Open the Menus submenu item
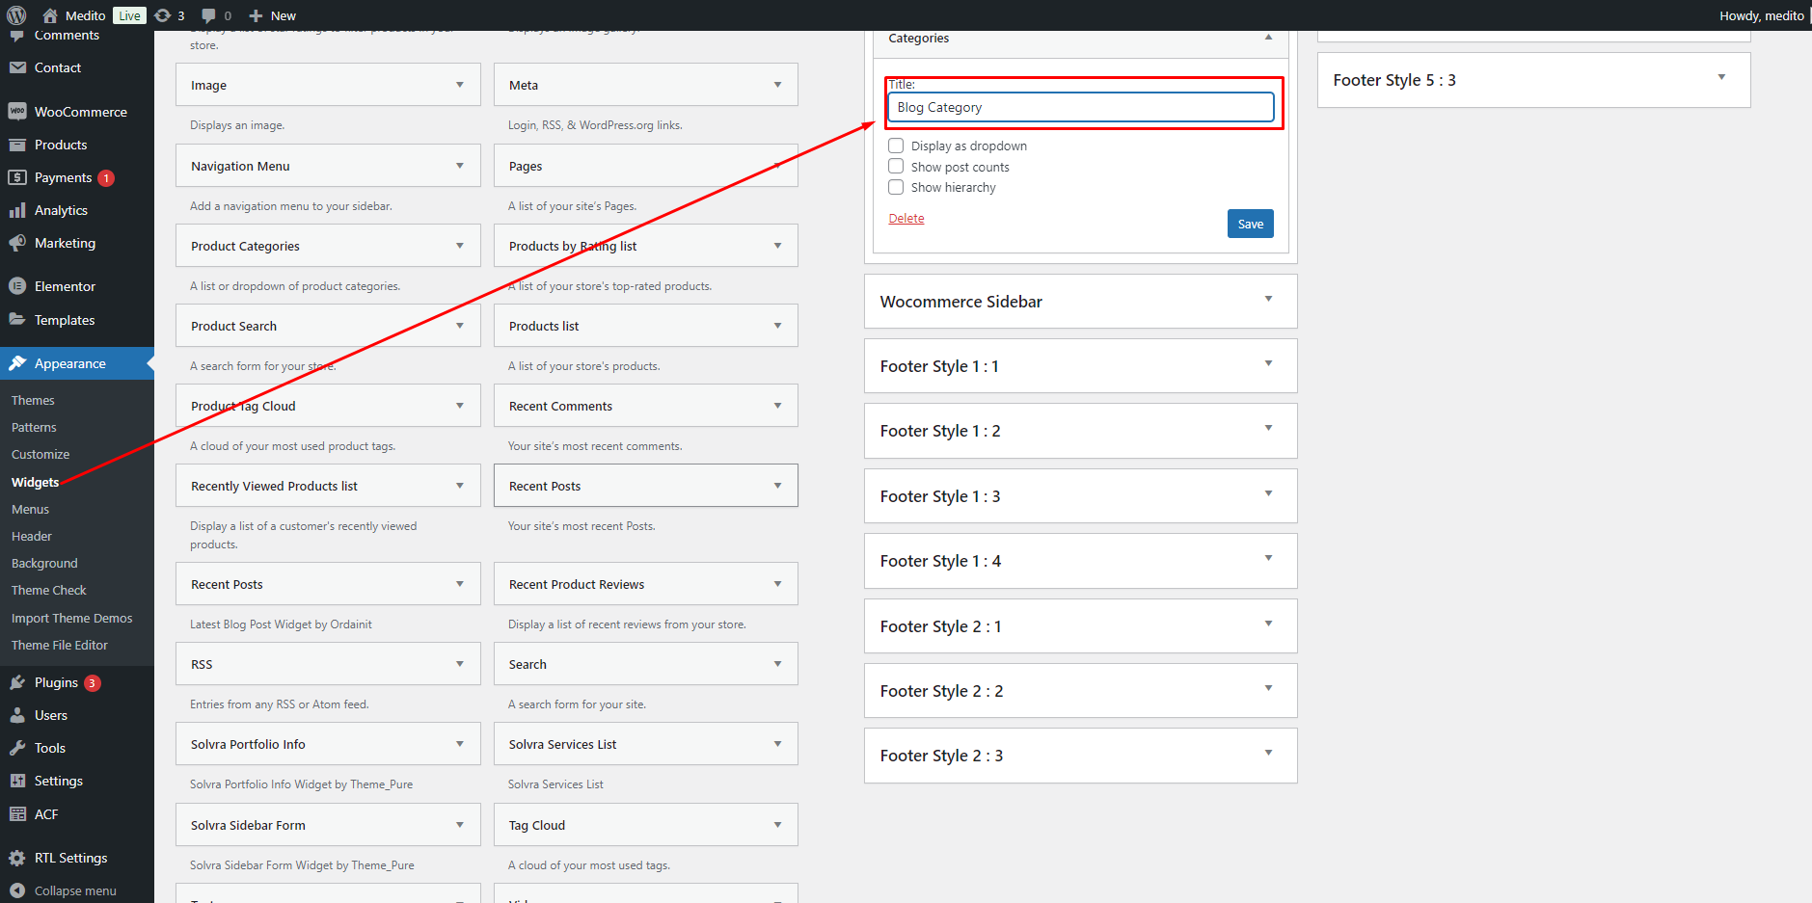Viewport: 1812px width, 903px height. (30, 509)
